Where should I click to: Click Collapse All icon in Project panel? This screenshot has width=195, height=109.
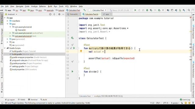54,14
